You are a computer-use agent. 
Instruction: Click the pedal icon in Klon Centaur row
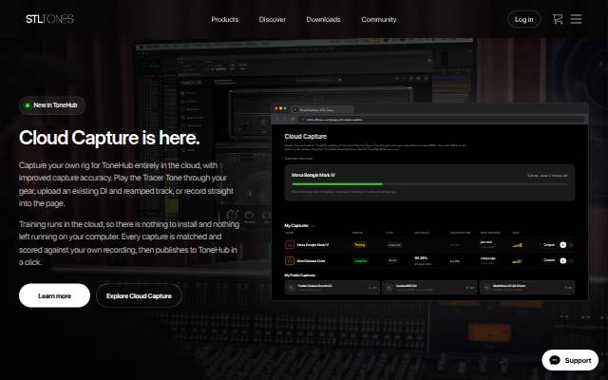click(x=290, y=260)
